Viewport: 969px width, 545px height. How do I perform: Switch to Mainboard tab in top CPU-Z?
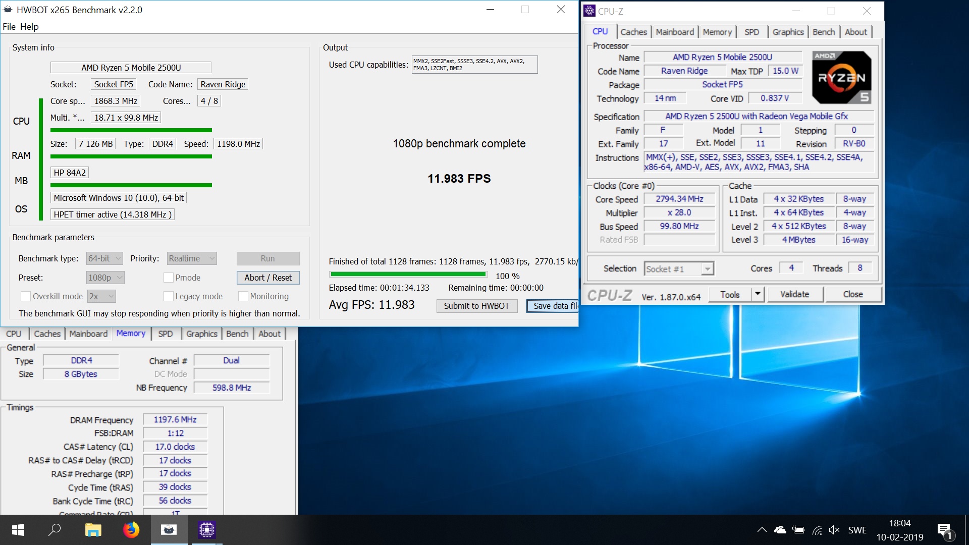pos(675,32)
